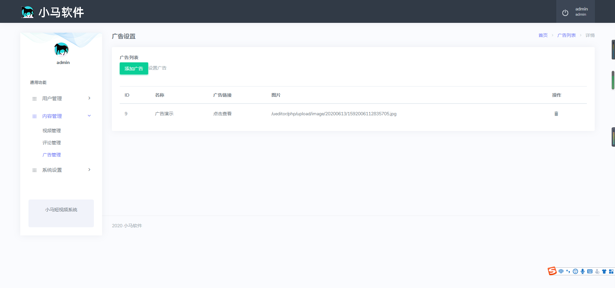The image size is (615, 288).
Task: Collapse the 内容管理 chevron
Action: [x=89, y=116]
